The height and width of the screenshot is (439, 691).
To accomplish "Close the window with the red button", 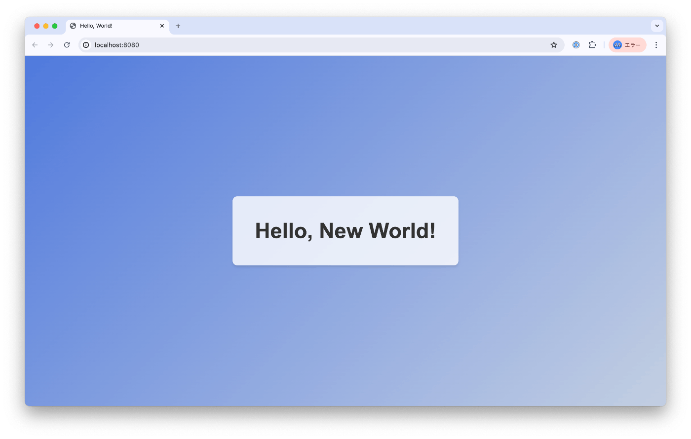I will 37,26.
